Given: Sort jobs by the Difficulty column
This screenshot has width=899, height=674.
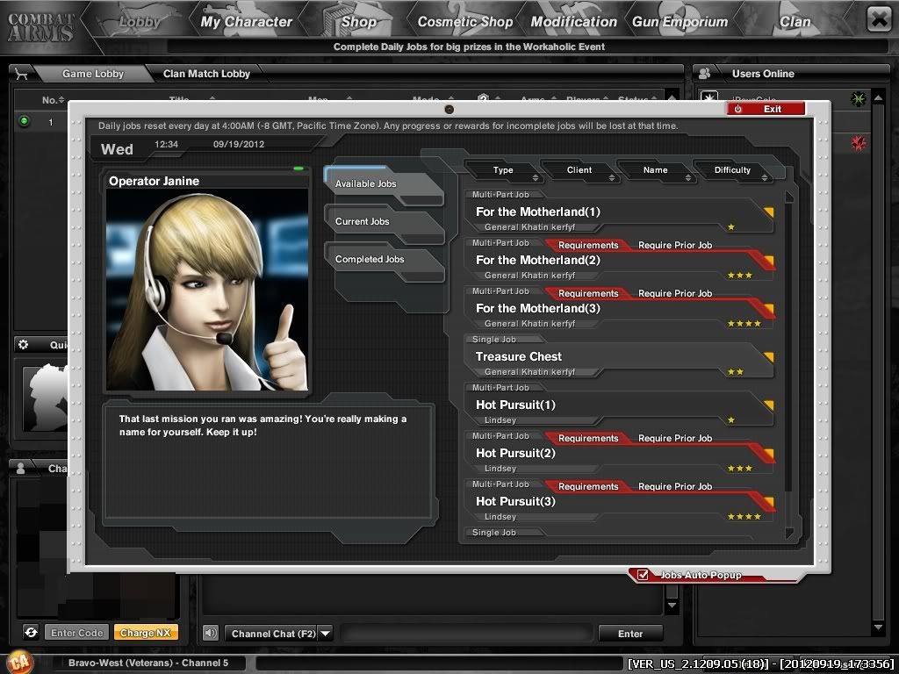Looking at the screenshot, I should (732, 170).
